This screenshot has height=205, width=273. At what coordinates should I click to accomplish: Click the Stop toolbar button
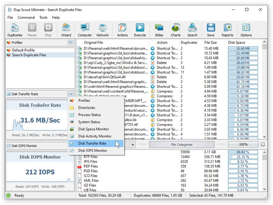pyautogui.click(x=48, y=30)
